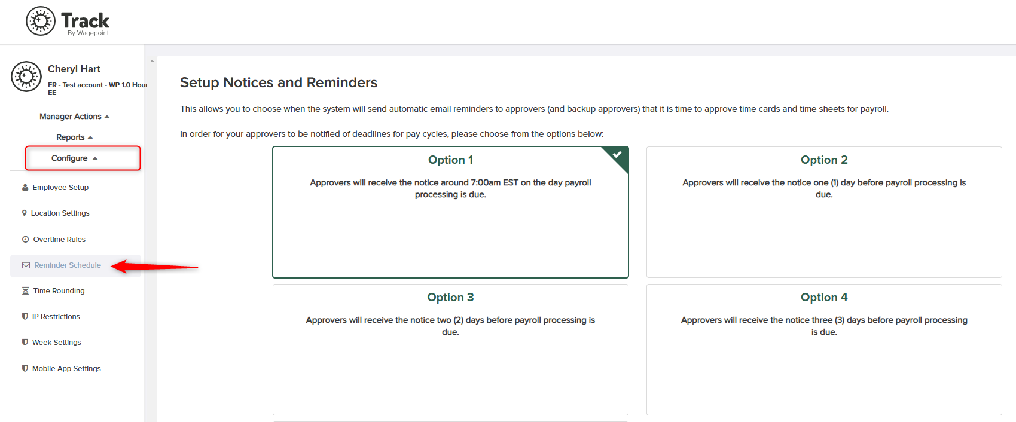This screenshot has height=422, width=1016.
Task: Choose Option 4, three days before payroll
Action: coord(824,350)
